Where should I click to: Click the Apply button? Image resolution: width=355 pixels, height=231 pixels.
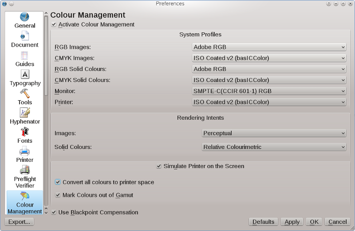(x=292, y=222)
